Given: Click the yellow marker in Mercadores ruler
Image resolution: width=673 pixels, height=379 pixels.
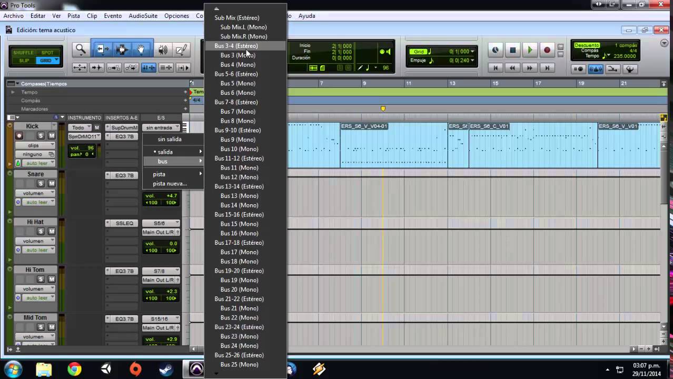Looking at the screenshot, I should (383, 108).
